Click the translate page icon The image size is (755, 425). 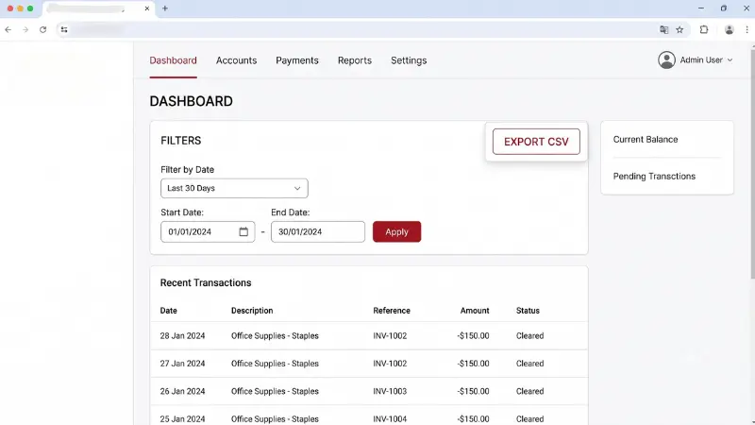tap(664, 30)
